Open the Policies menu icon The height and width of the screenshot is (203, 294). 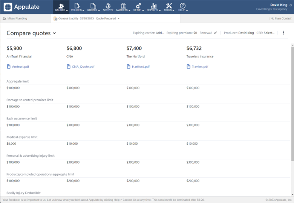pyautogui.click(x=77, y=6)
